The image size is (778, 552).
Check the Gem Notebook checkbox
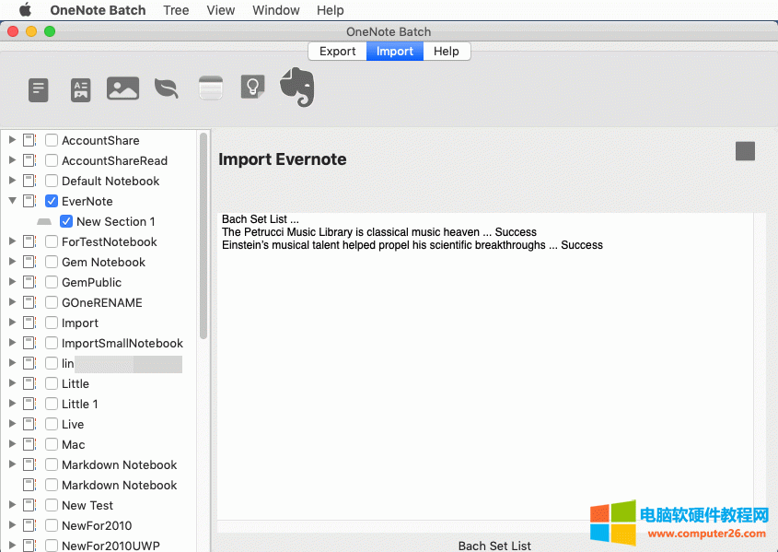coord(51,262)
